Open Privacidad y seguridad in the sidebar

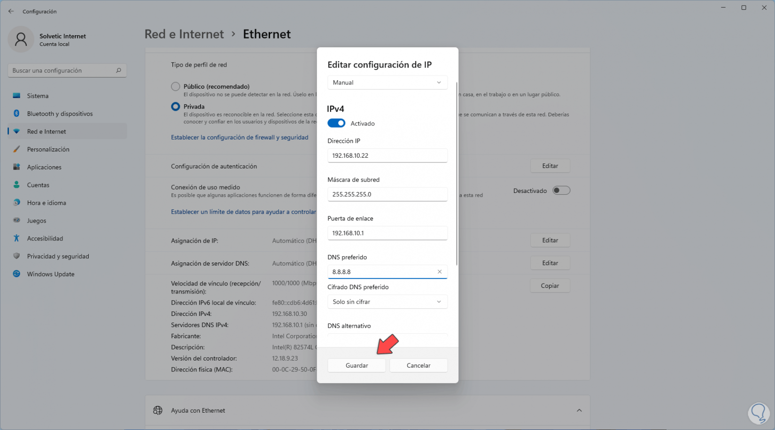58,256
